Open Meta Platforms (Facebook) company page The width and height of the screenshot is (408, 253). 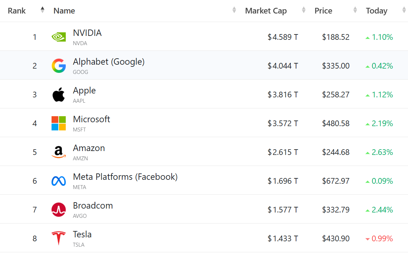pos(125,177)
